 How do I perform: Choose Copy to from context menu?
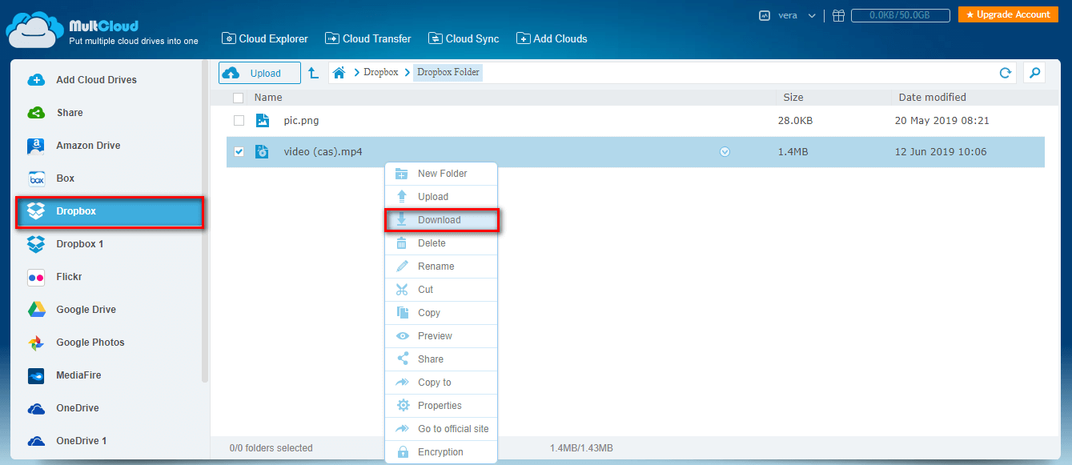(441, 383)
